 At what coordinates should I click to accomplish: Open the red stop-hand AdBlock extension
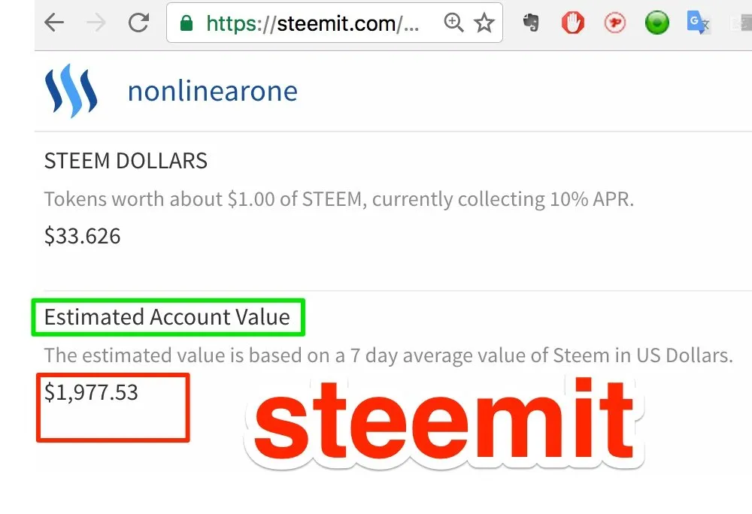pos(572,23)
